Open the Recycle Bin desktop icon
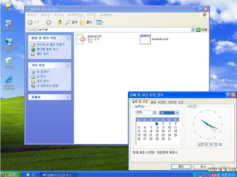 9,63
